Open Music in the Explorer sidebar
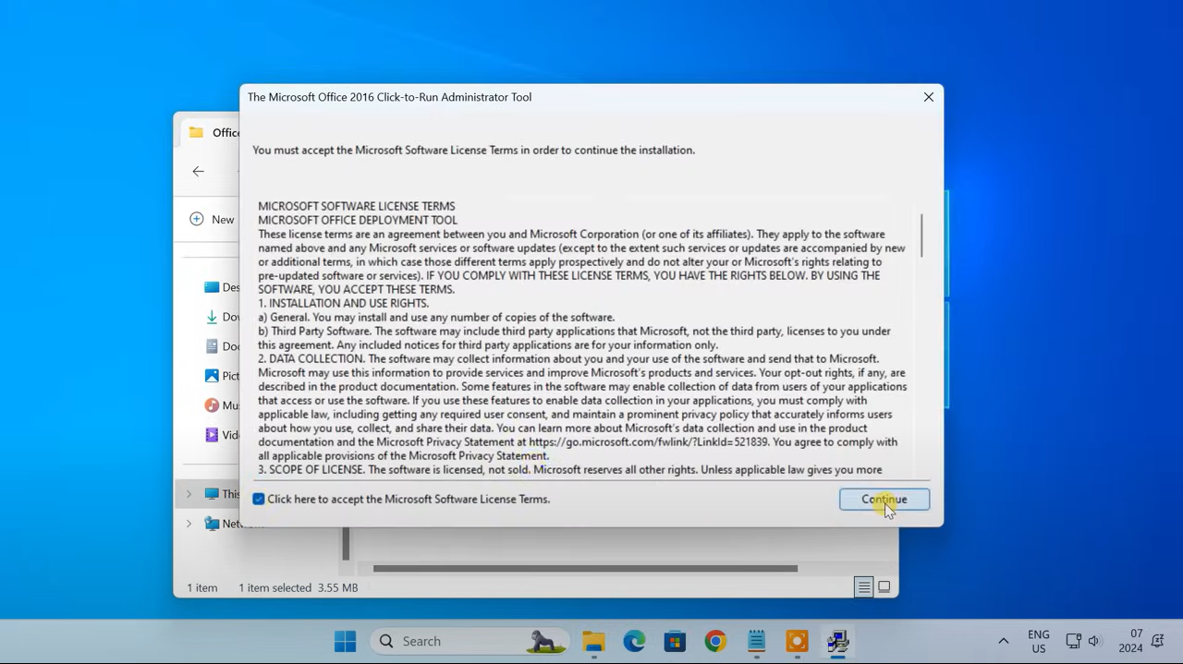This screenshot has height=664, width=1183. click(222, 405)
